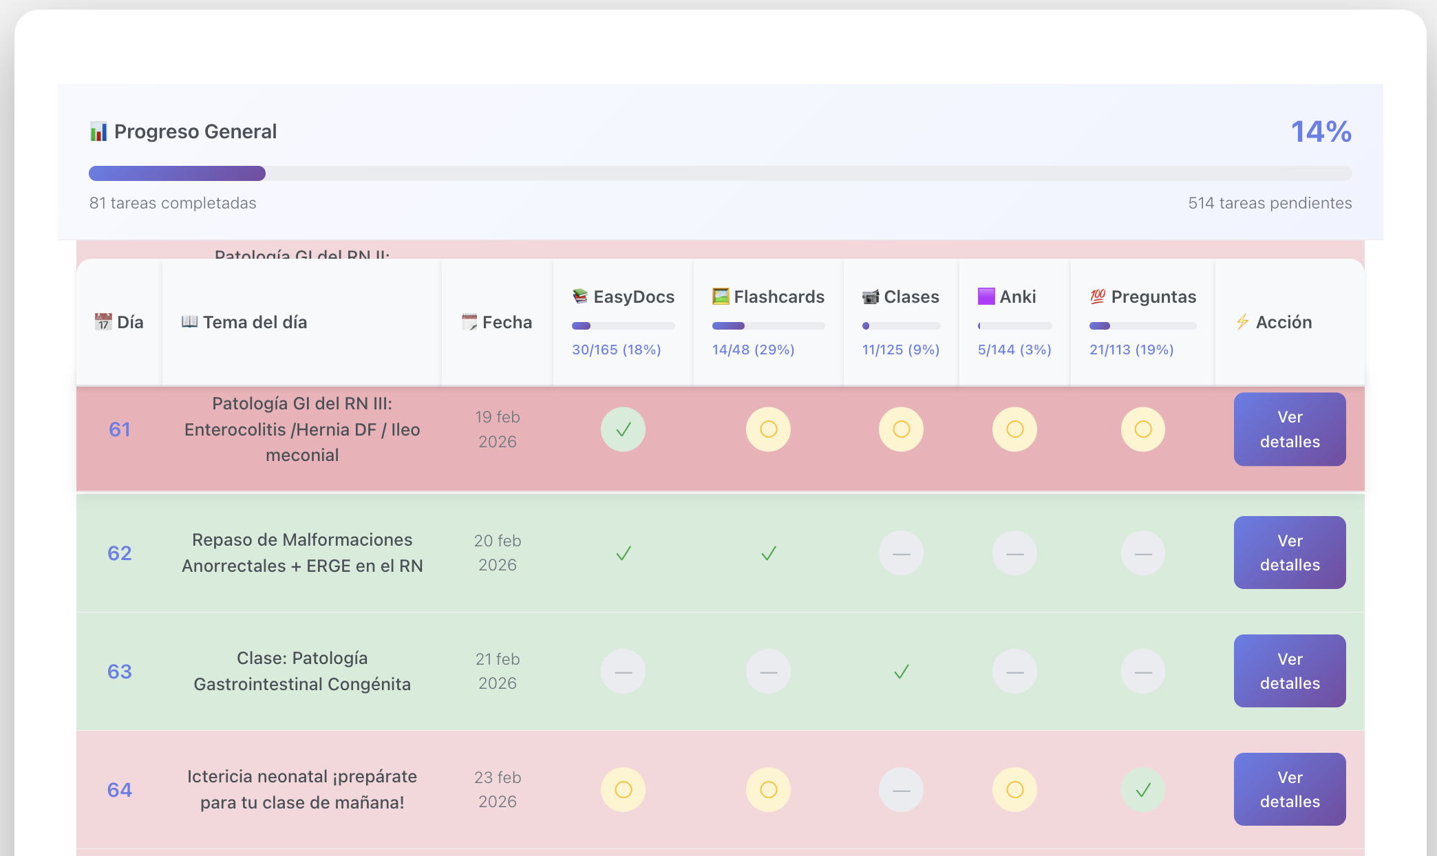Click the Progreso General progress bar
The width and height of the screenshot is (1437, 856).
(720, 173)
